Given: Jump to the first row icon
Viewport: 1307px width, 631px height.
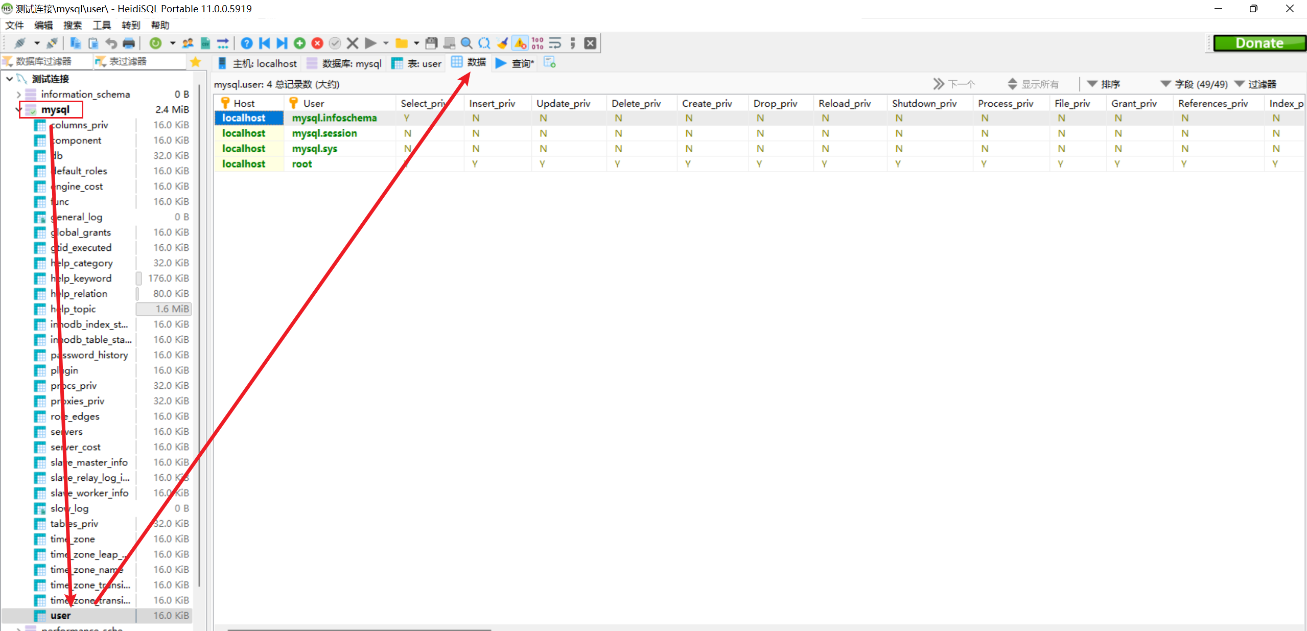Looking at the screenshot, I should tap(265, 43).
